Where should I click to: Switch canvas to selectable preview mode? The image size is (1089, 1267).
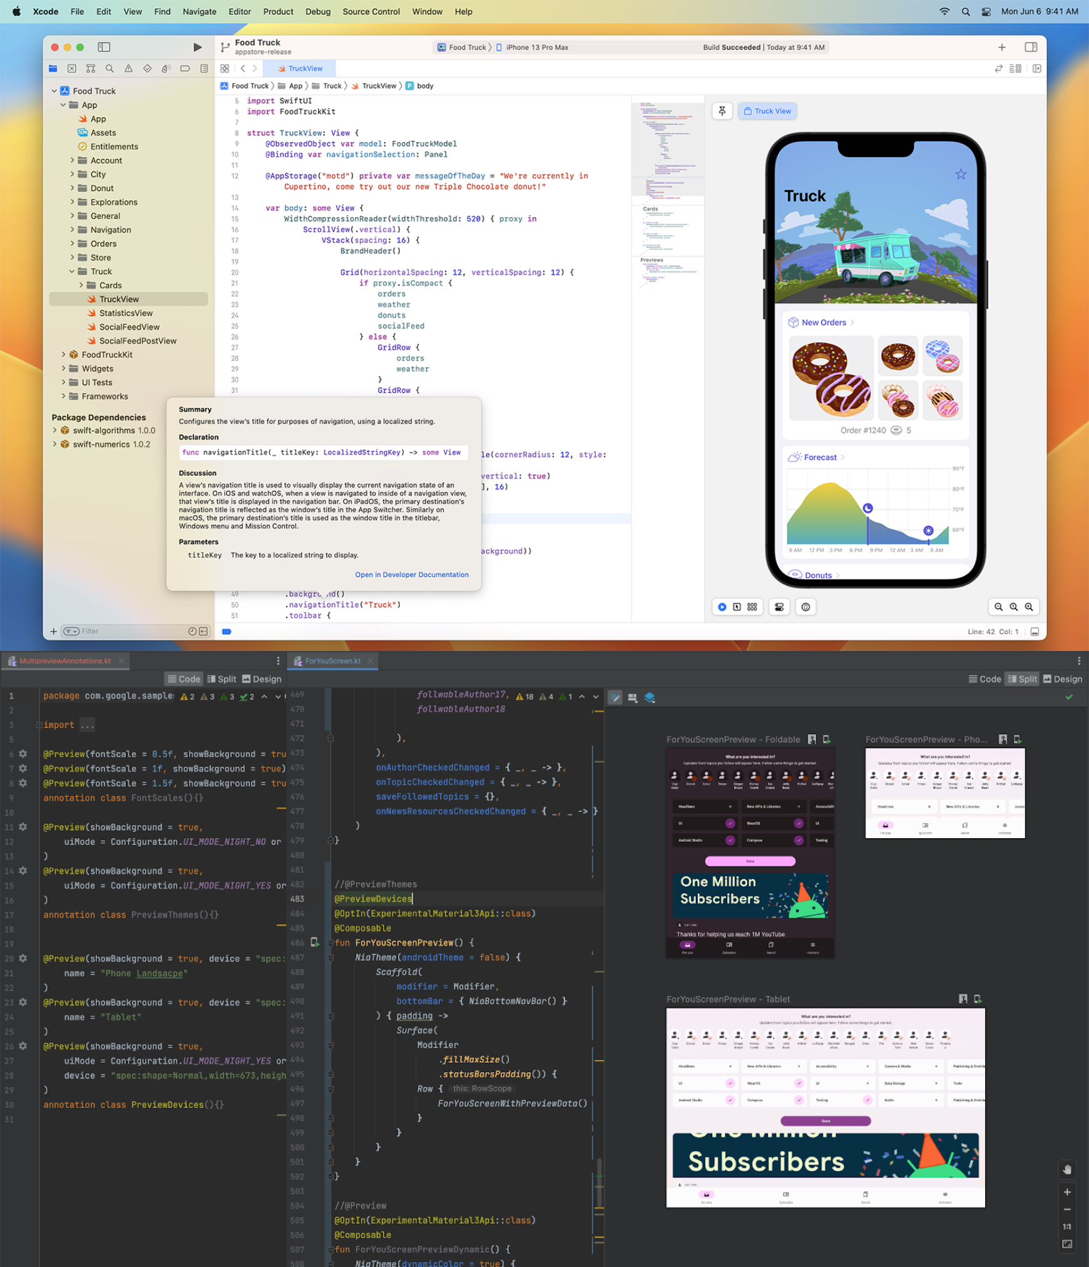click(737, 607)
